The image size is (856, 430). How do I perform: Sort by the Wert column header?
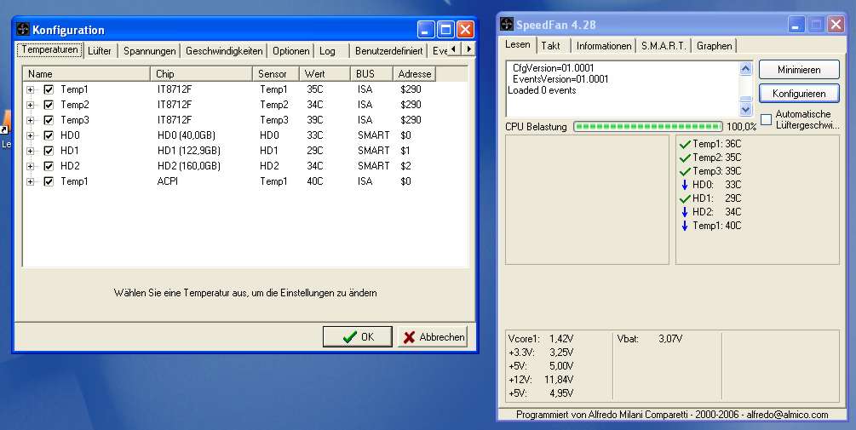click(x=325, y=74)
